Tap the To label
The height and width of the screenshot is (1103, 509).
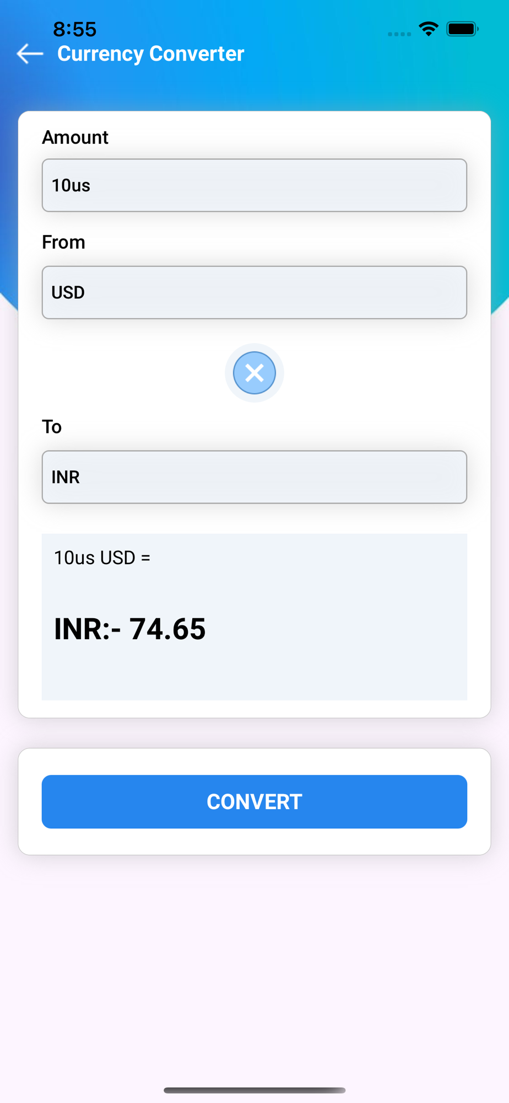coord(52,427)
